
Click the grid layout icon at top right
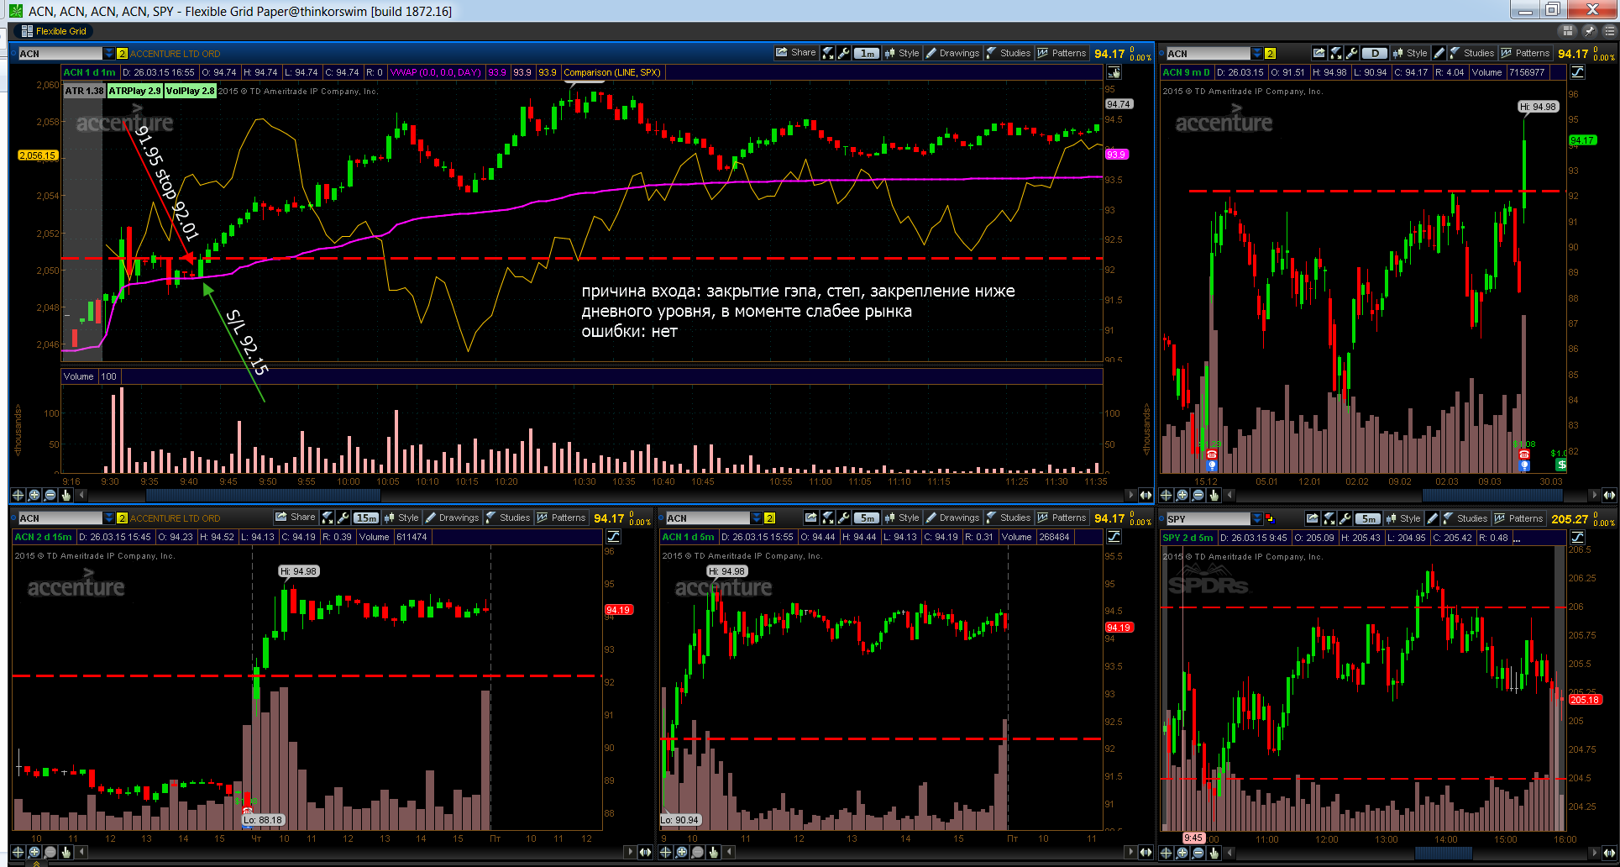(1567, 31)
